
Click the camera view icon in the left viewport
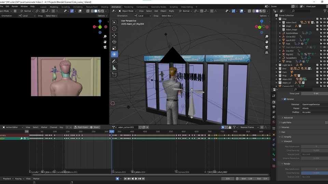(105, 47)
